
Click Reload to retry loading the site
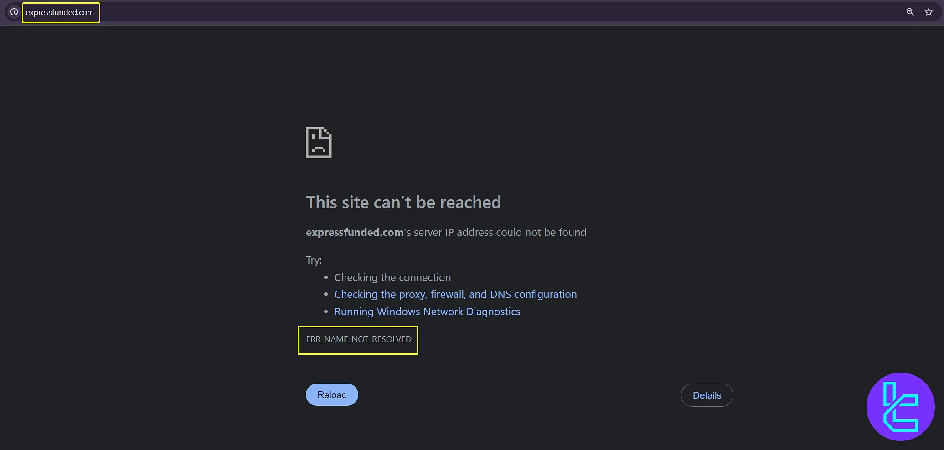[331, 394]
